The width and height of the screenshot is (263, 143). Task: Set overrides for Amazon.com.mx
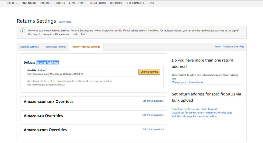153,101
